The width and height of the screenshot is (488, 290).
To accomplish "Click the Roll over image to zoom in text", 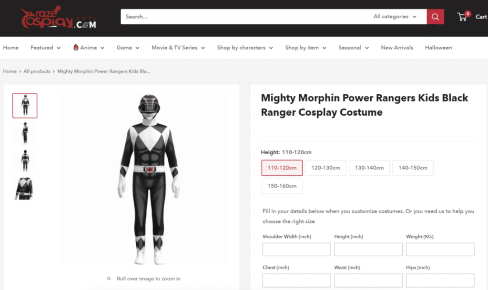I will click(149, 279).
